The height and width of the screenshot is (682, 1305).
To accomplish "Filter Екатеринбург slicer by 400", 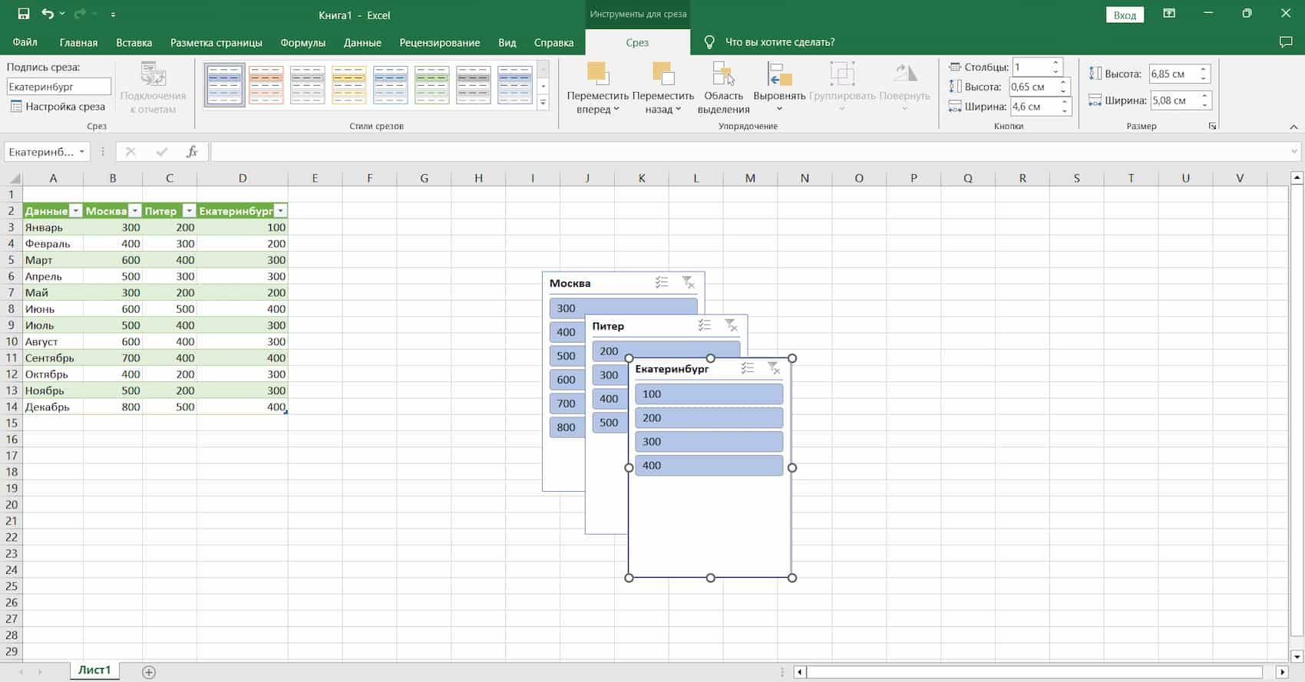I will [709, 465].
